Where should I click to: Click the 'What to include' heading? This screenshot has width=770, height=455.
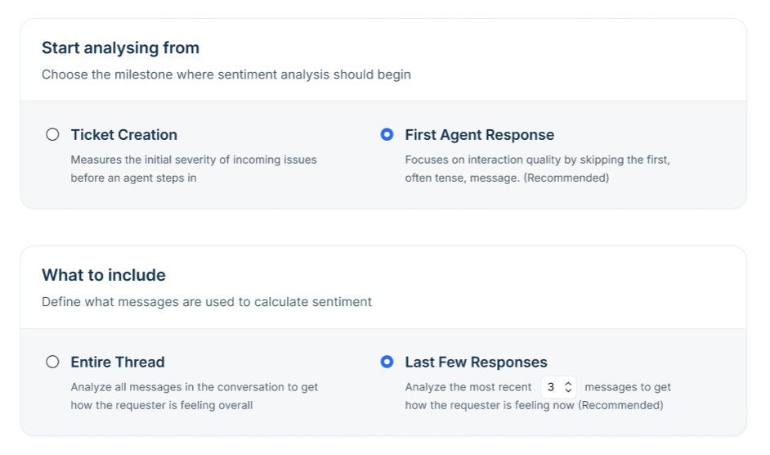tap(104, 275)
